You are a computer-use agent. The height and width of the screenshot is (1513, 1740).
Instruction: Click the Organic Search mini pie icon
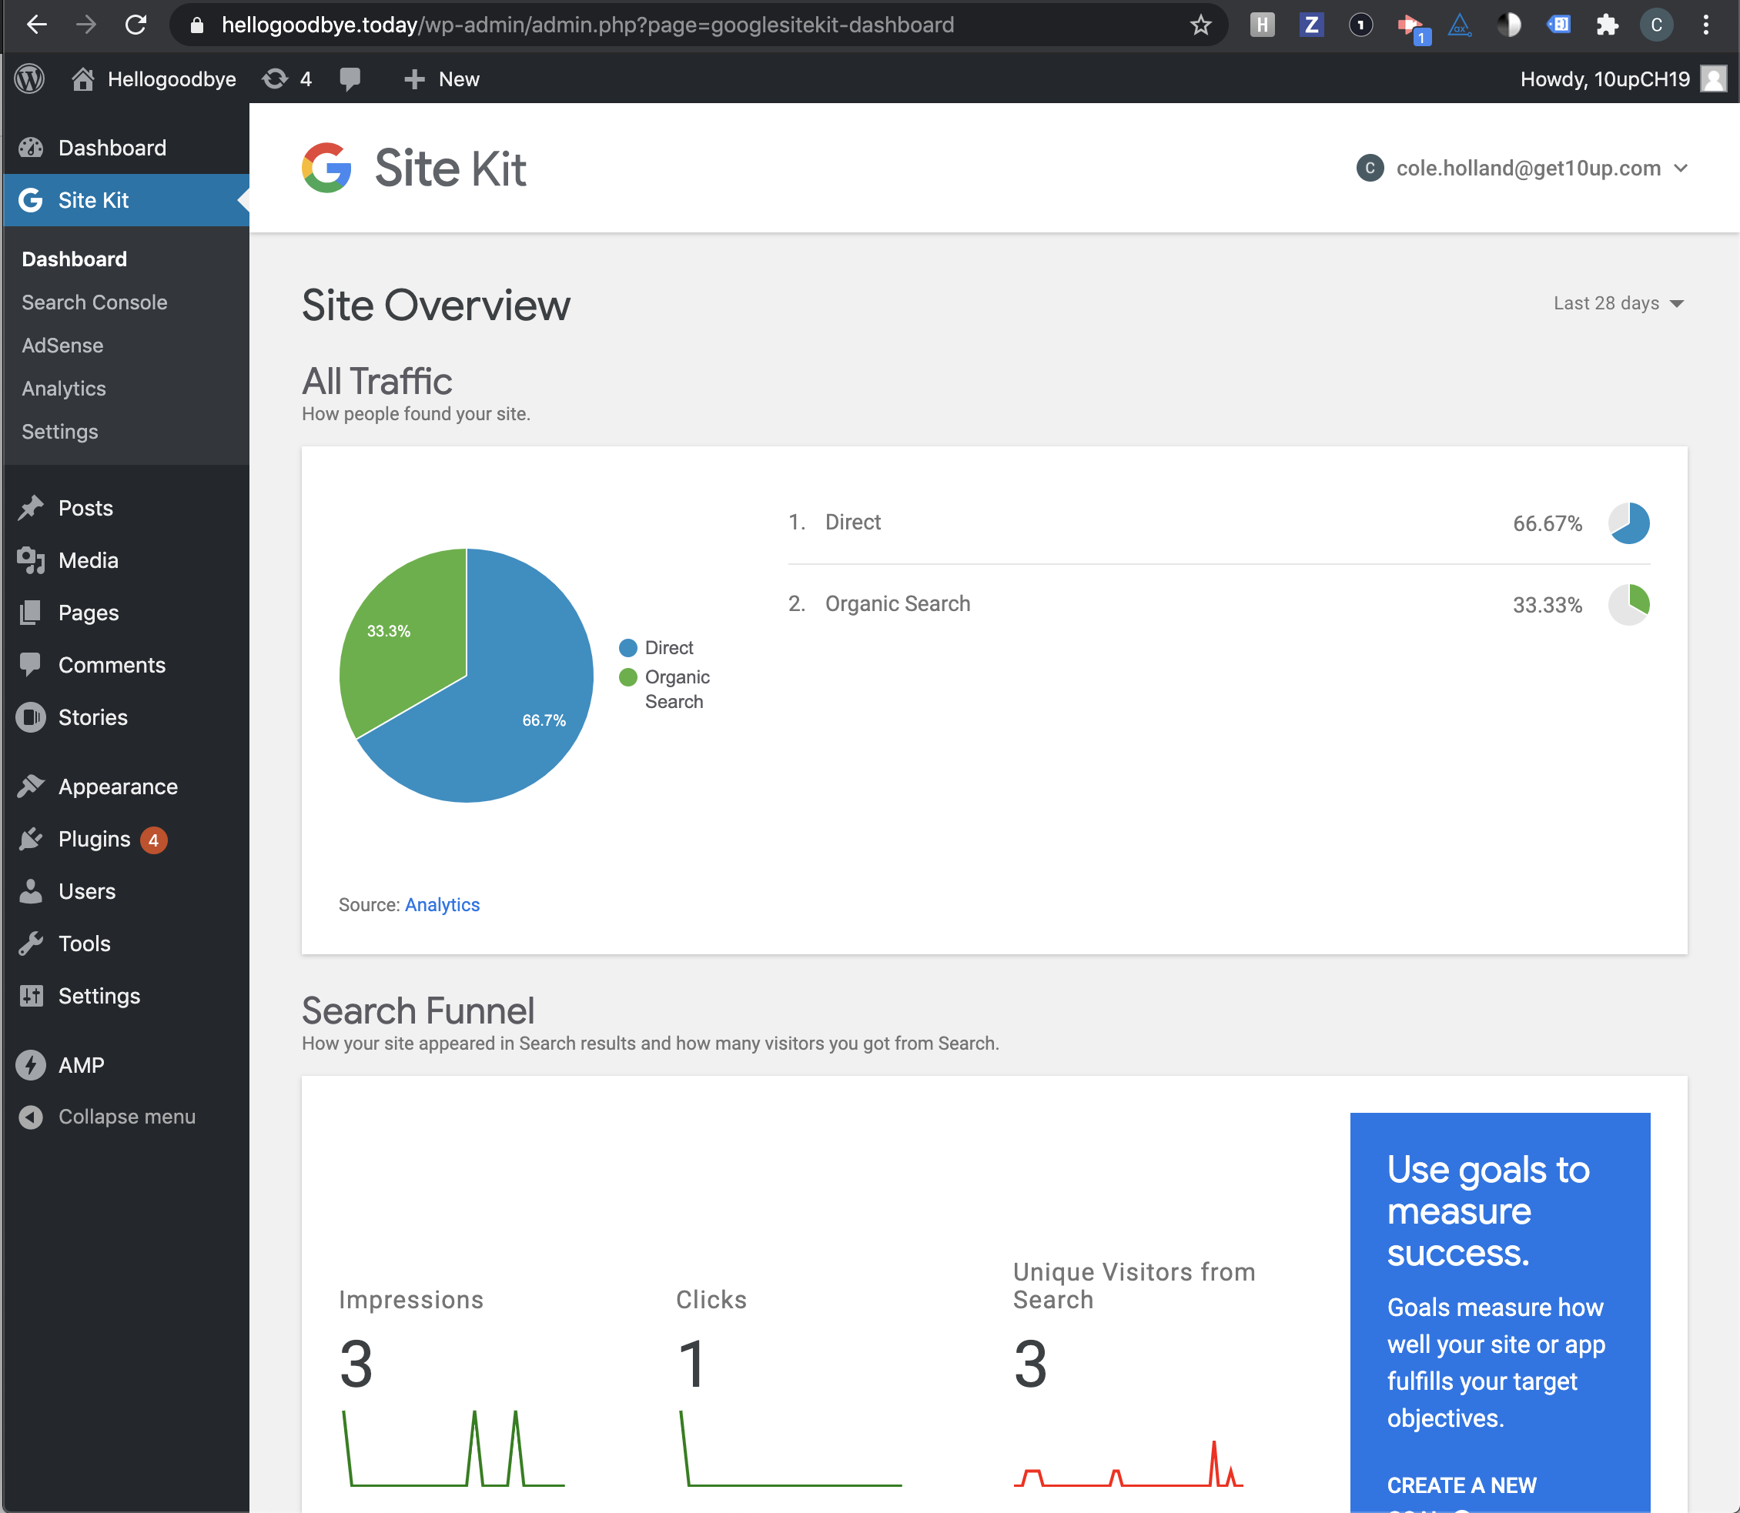1628,605
